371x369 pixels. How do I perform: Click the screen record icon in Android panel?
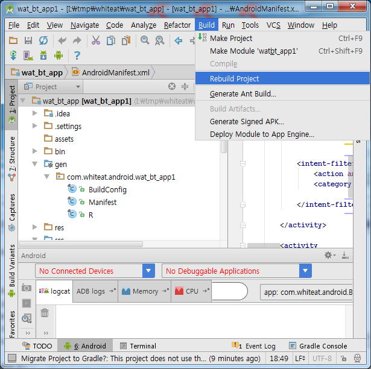(x=27, y=303)
